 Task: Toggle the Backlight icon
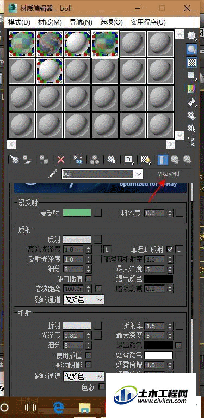pos(191,49)
